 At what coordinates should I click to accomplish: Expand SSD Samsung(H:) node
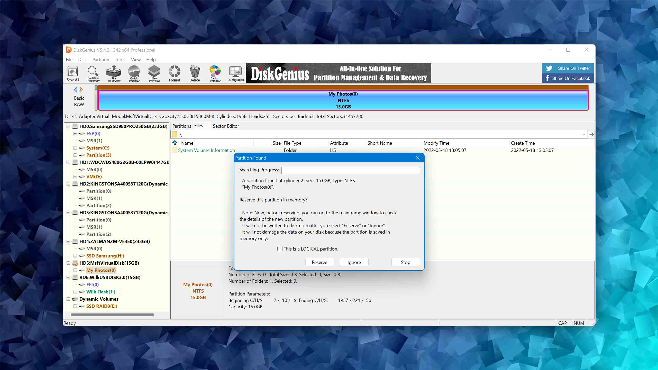click(x=75, y=256)
